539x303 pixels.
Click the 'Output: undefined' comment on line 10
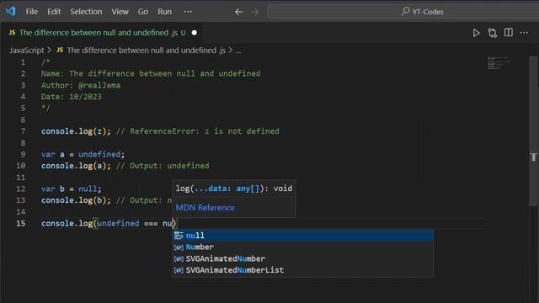[x=163, y=166]
